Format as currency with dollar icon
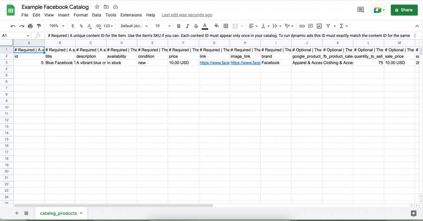 [73, 26]
